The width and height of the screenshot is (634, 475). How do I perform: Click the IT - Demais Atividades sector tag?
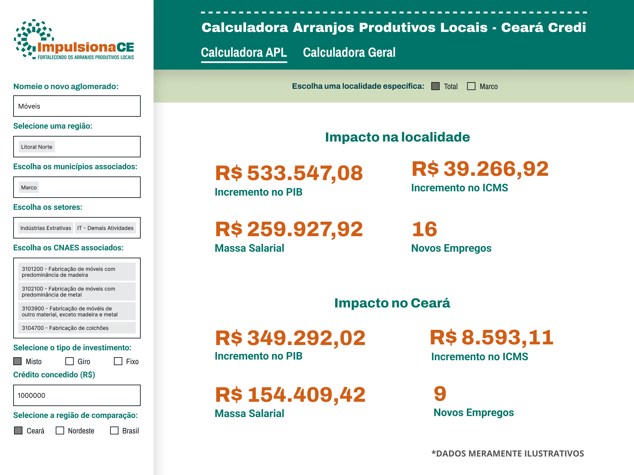click(105, 228)
